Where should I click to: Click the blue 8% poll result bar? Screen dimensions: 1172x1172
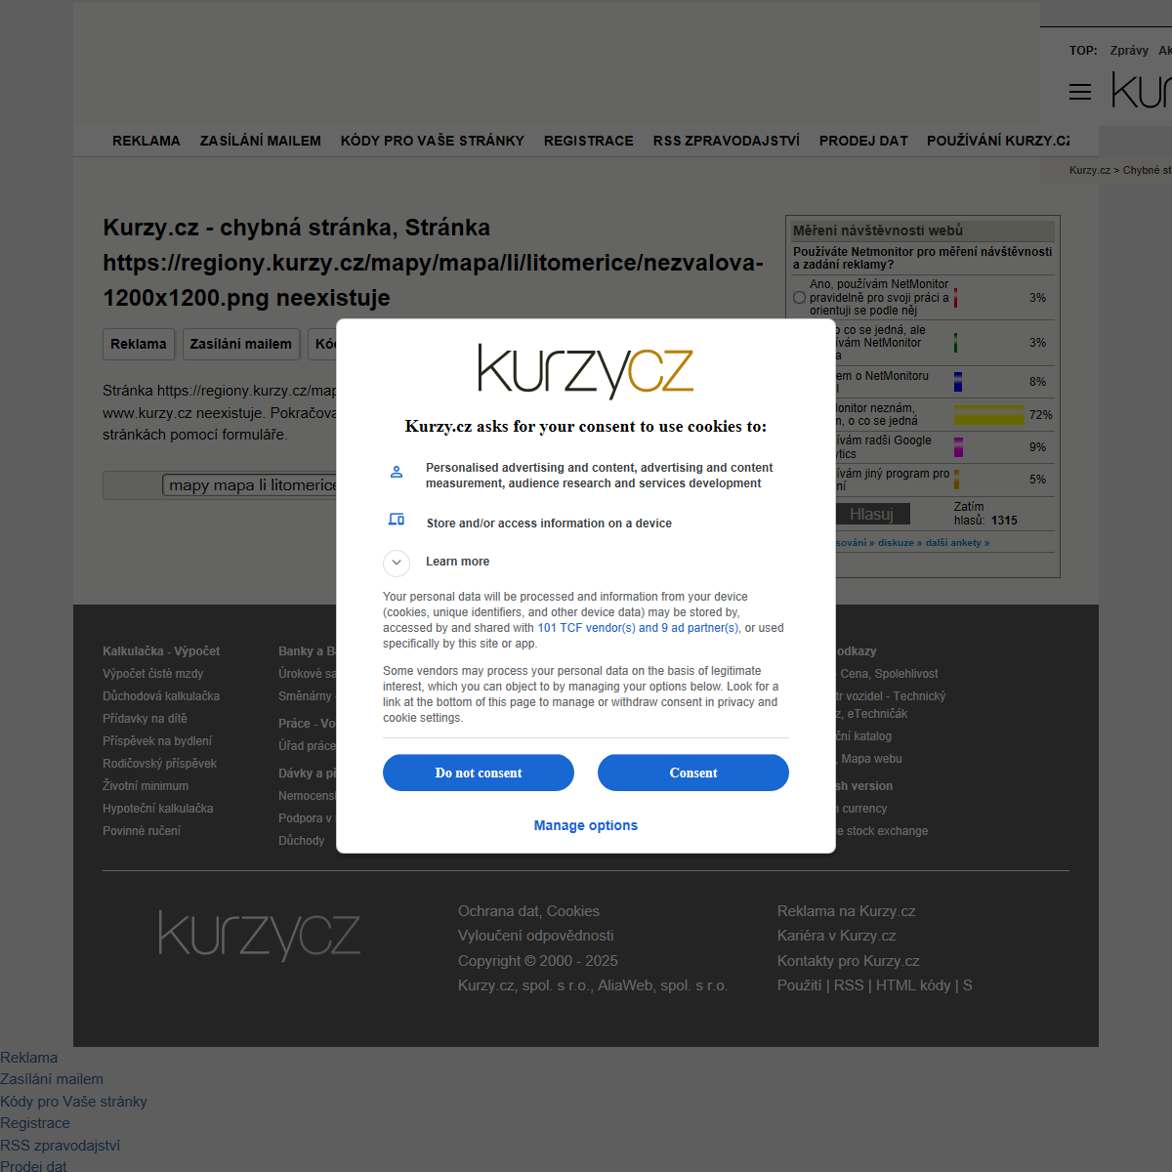pyautogui.click(x=958, y=382)
